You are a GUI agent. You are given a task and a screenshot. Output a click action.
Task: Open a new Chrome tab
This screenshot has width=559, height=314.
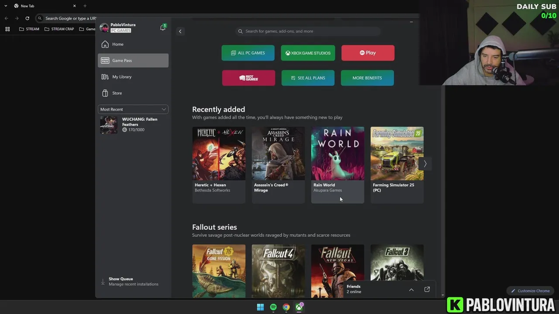(85, 6)
